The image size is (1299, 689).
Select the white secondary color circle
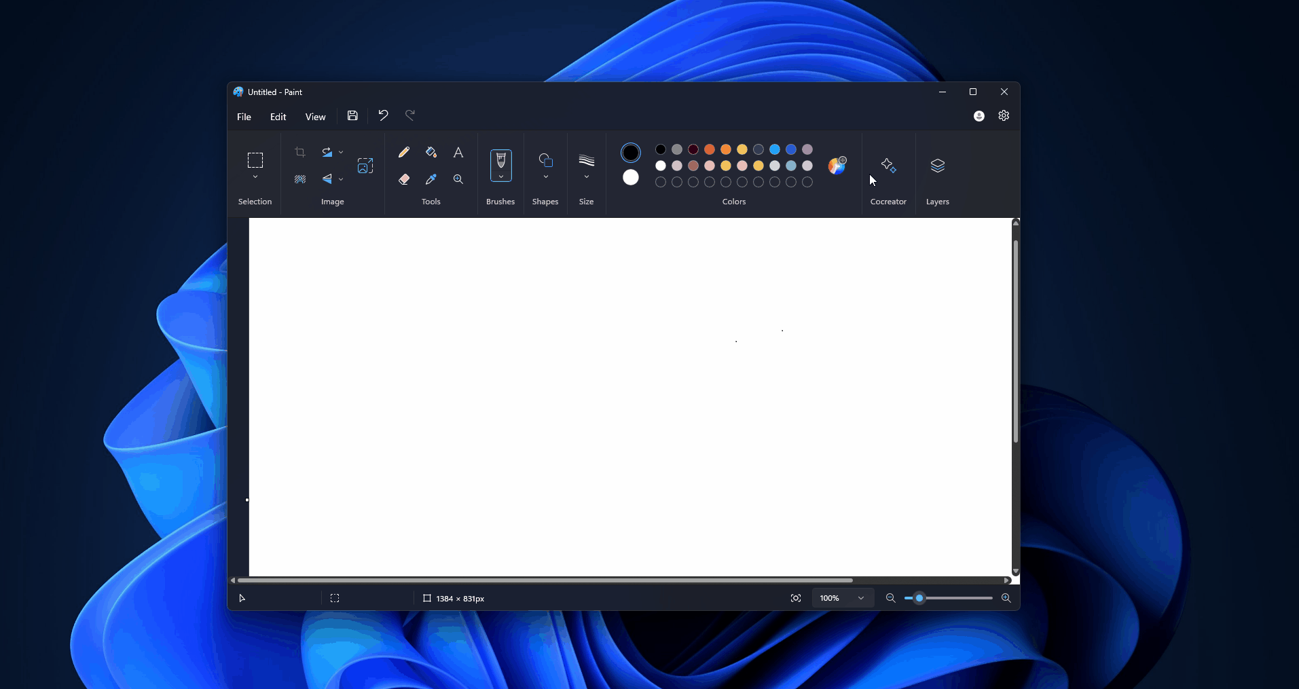pos(631,178)
